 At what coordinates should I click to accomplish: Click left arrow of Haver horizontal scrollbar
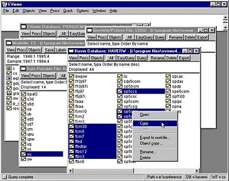click(x=71, y=171)
